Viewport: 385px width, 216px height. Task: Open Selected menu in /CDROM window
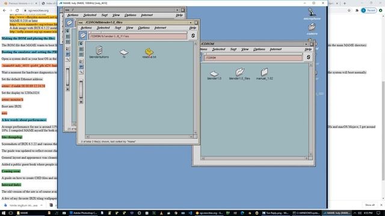[218, 49]
